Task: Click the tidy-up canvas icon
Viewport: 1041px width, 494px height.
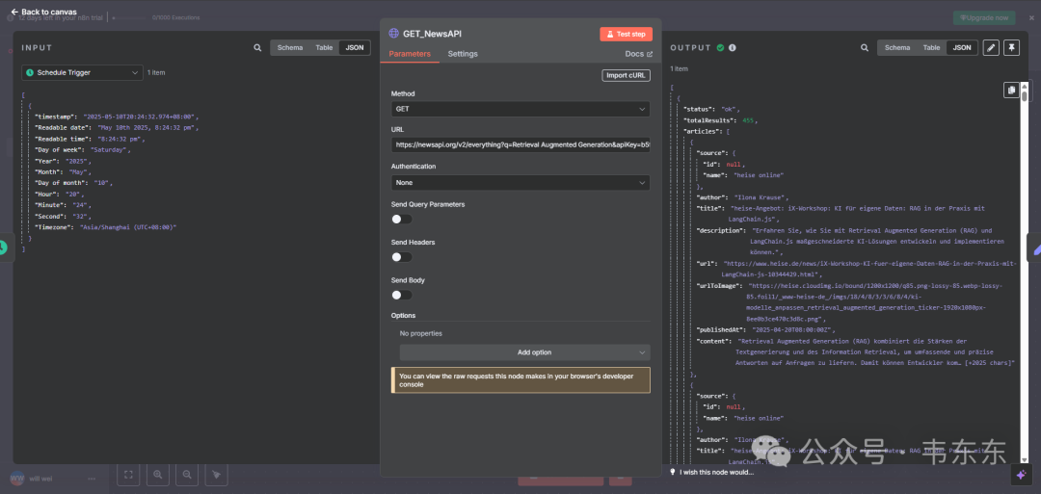Action: (217, 474)
